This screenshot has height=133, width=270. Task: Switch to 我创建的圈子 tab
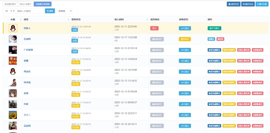(11, 4)
